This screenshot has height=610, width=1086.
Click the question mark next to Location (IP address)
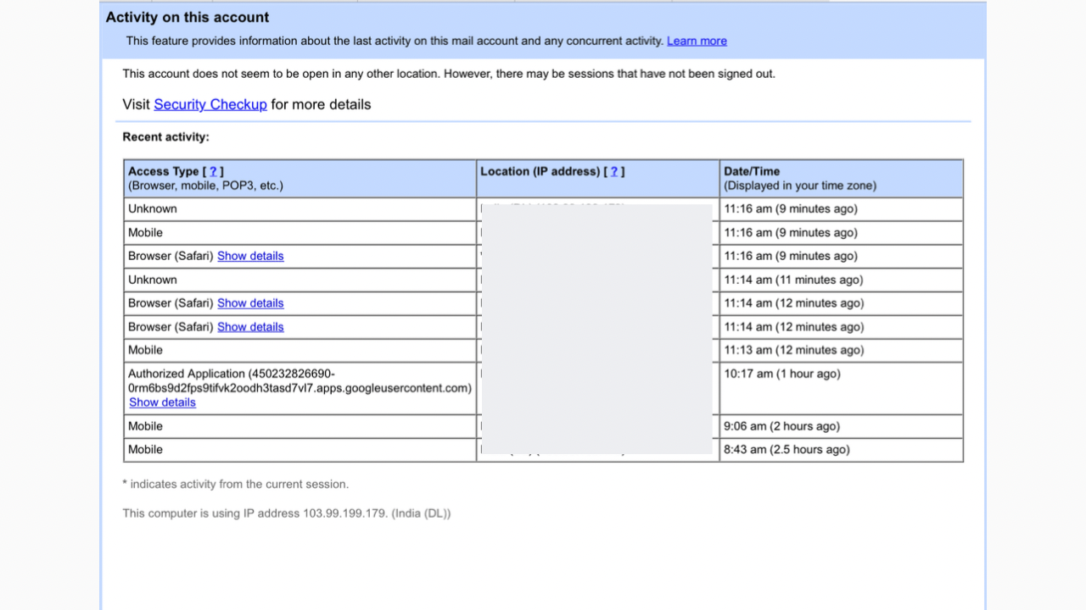tap(613, 171)
